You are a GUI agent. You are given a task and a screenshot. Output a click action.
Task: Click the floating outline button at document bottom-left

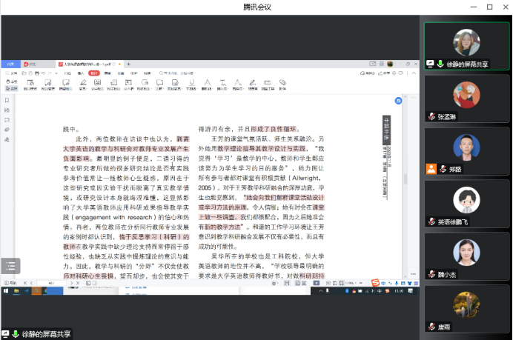point(10,265)
